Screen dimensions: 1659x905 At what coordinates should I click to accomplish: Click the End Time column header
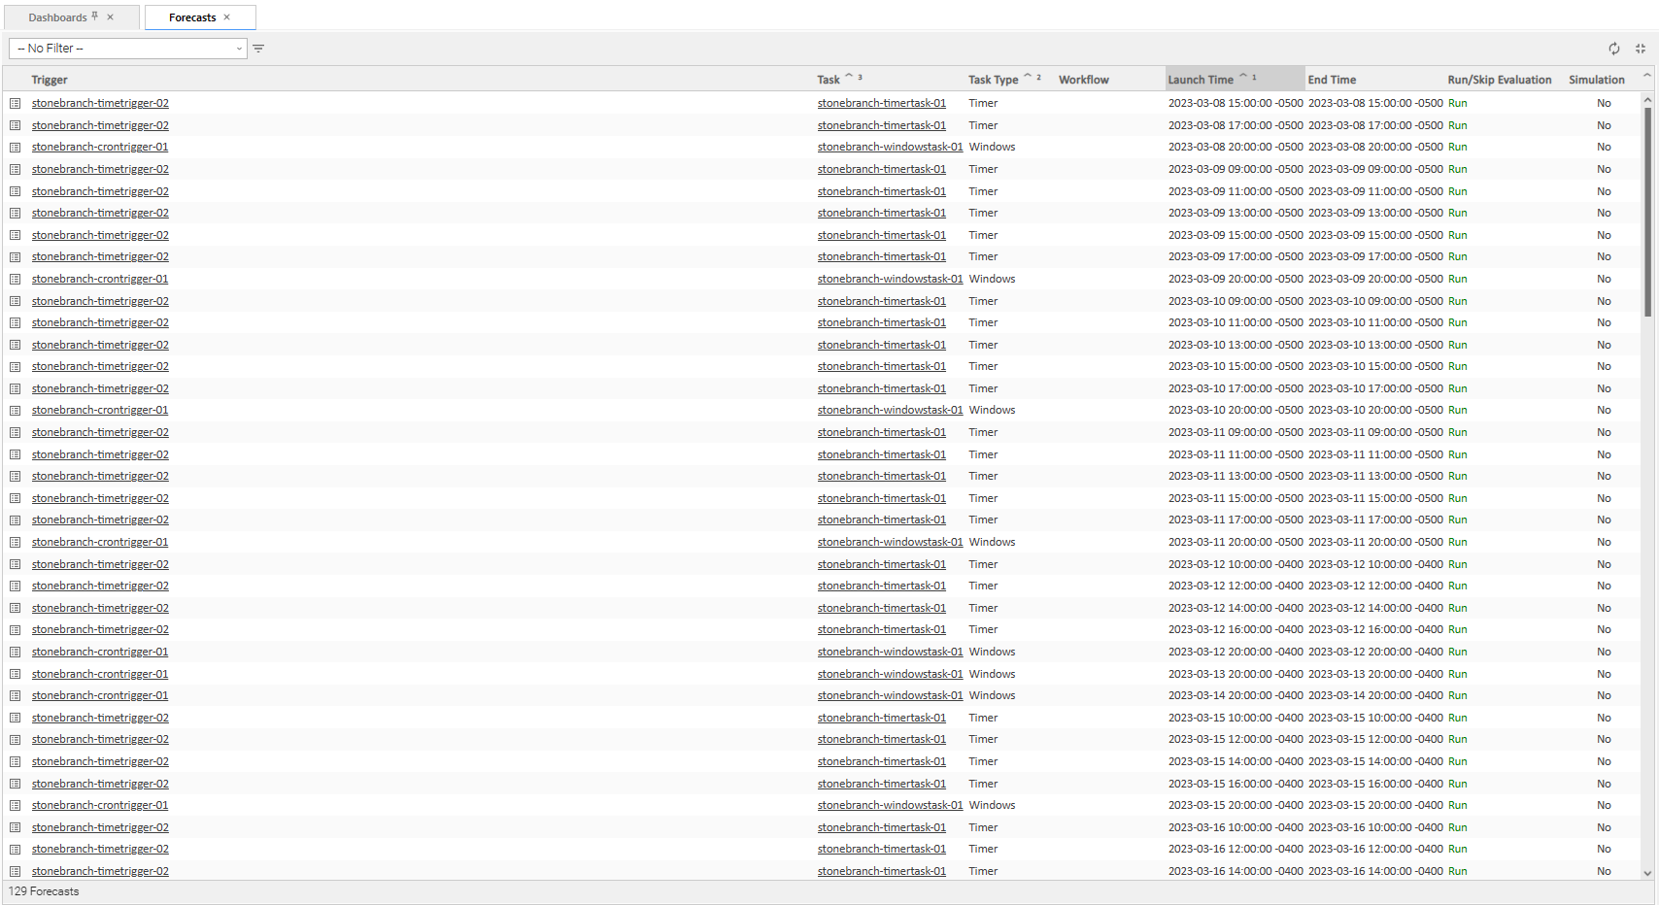(1332, 80)
